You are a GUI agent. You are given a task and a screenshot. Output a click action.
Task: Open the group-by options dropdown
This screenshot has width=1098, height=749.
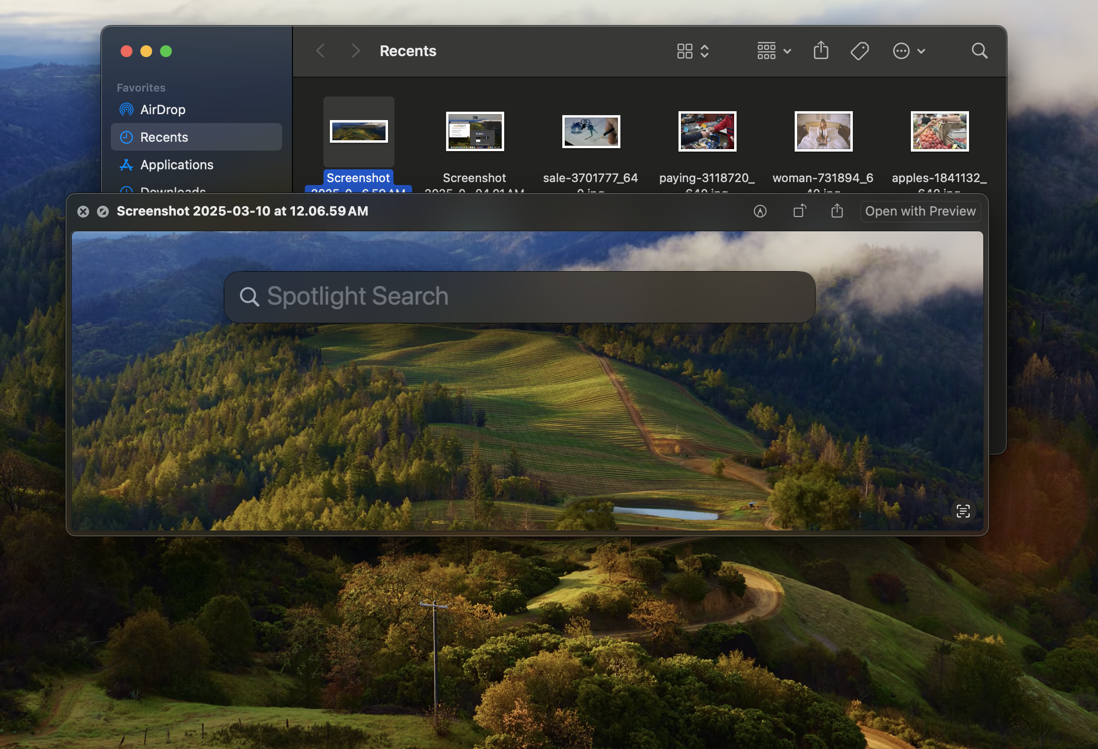click(x=774, y=51)
